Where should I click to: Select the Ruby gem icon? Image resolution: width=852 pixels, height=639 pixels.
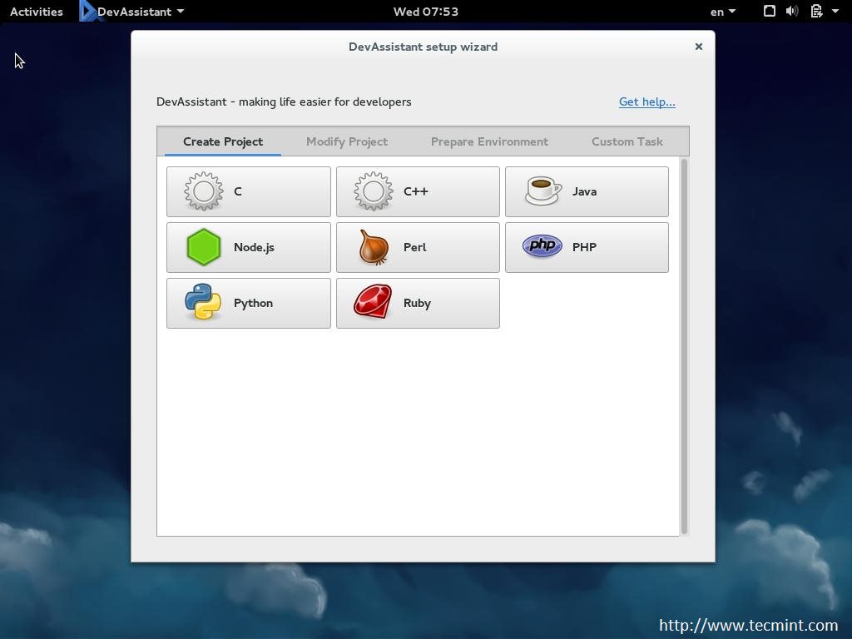371,303
